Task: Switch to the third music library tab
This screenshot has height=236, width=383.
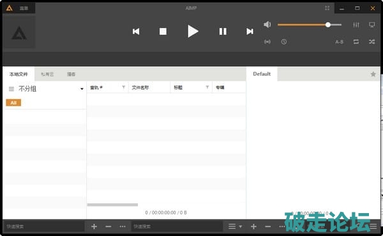Action: click(x=71, y=74)
